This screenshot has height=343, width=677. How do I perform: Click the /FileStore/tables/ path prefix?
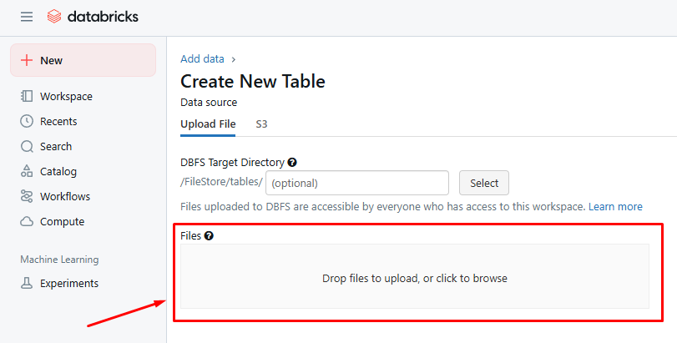click(221, 182)
